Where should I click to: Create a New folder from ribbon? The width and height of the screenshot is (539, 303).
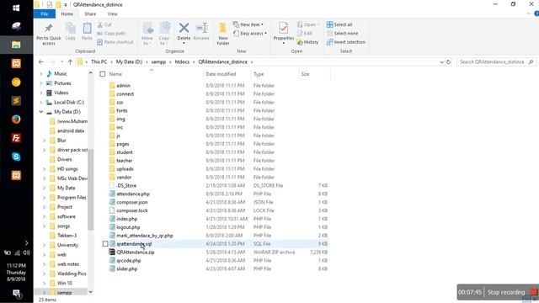(x=223, y=34)
